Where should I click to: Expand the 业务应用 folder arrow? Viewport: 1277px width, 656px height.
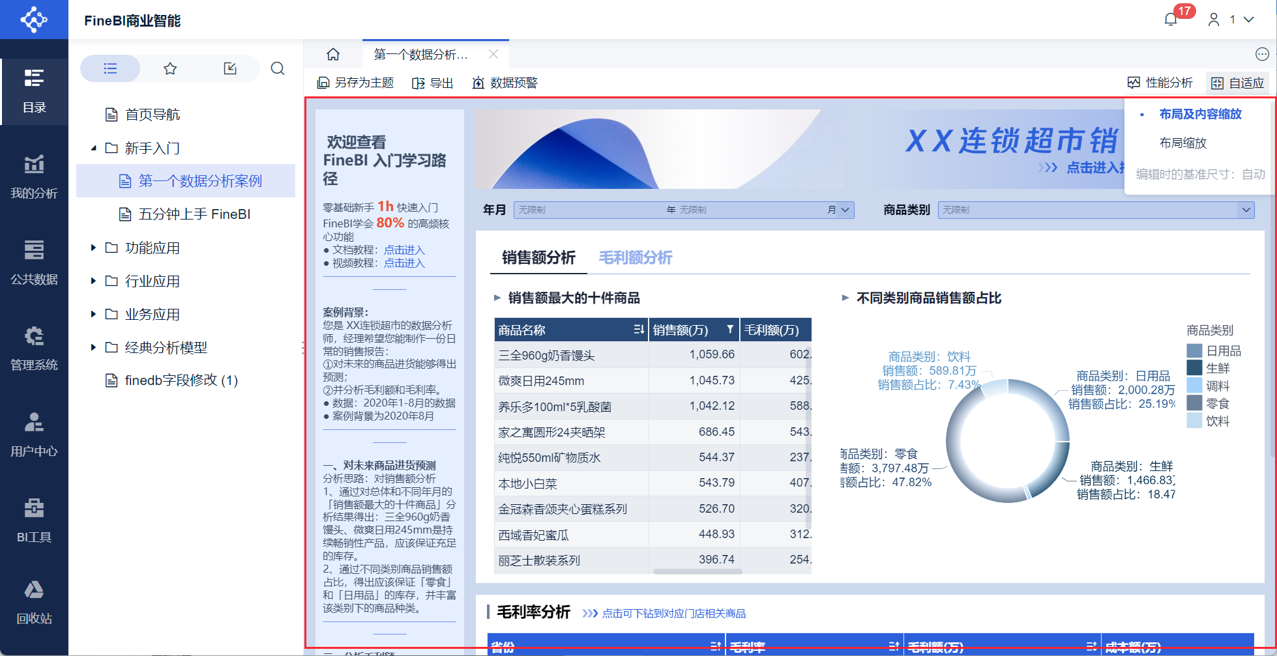[94, 314]
